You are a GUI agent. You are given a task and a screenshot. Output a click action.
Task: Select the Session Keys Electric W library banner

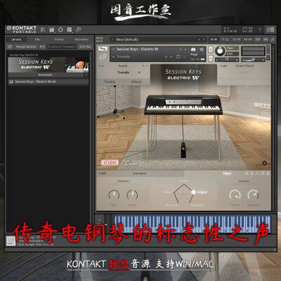coord(48,65)
